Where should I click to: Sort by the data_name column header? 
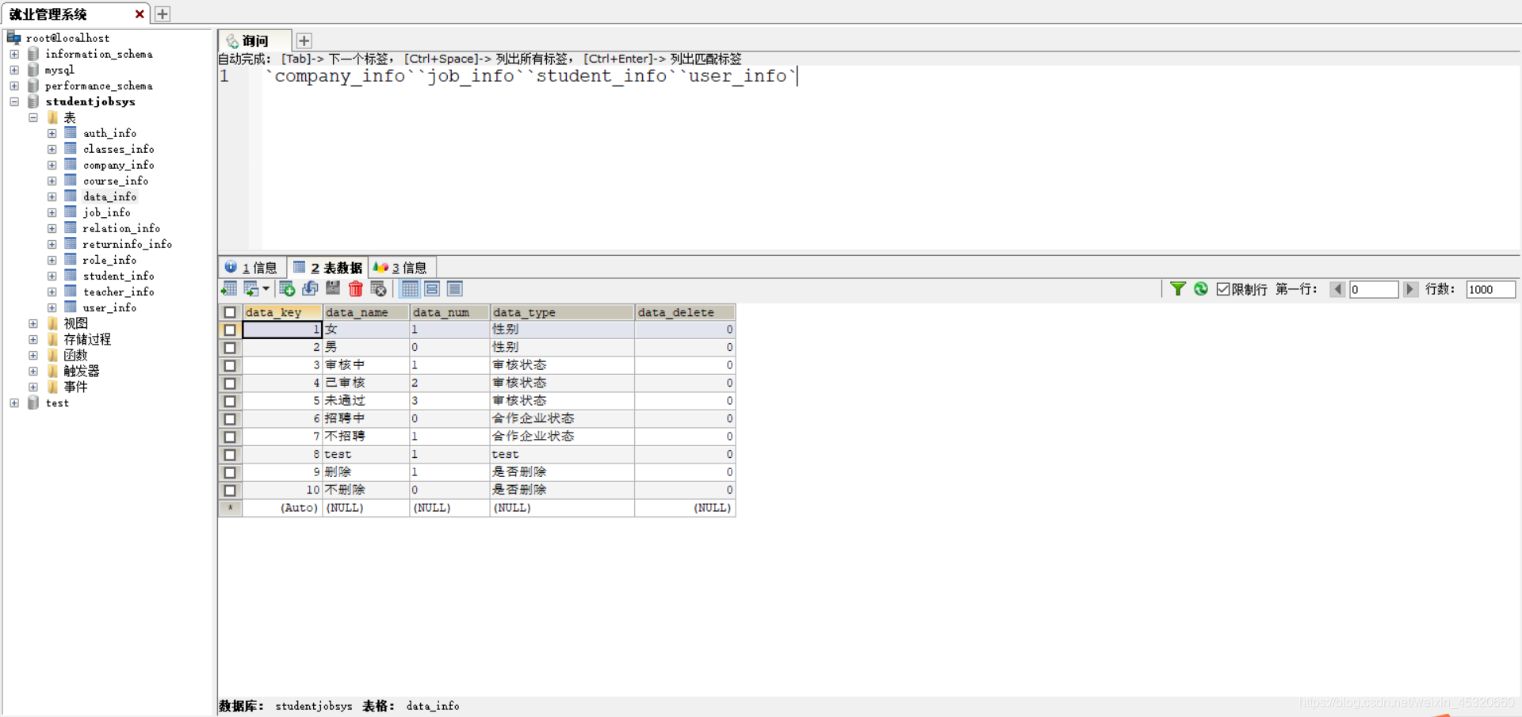365,312
